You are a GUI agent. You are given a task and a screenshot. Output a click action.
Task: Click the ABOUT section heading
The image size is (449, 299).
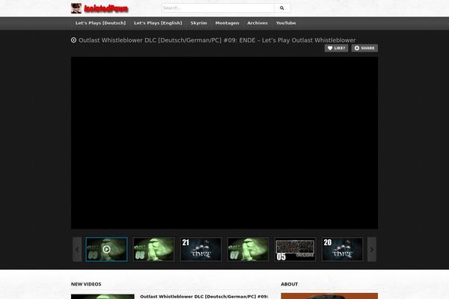[x=289, y=284]
